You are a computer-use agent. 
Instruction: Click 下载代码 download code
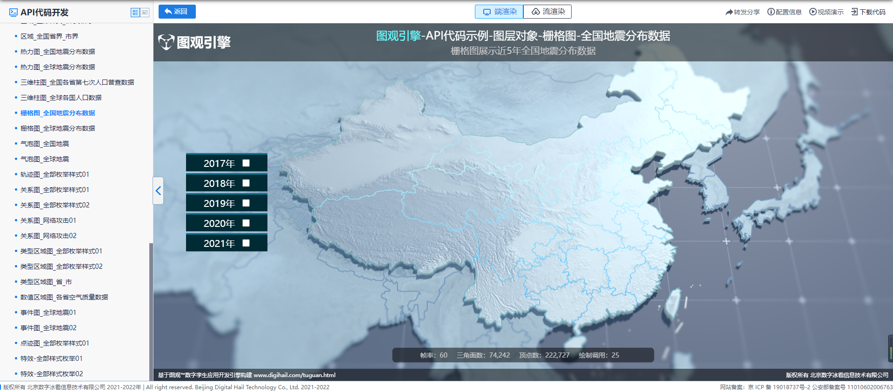(868, 12)
